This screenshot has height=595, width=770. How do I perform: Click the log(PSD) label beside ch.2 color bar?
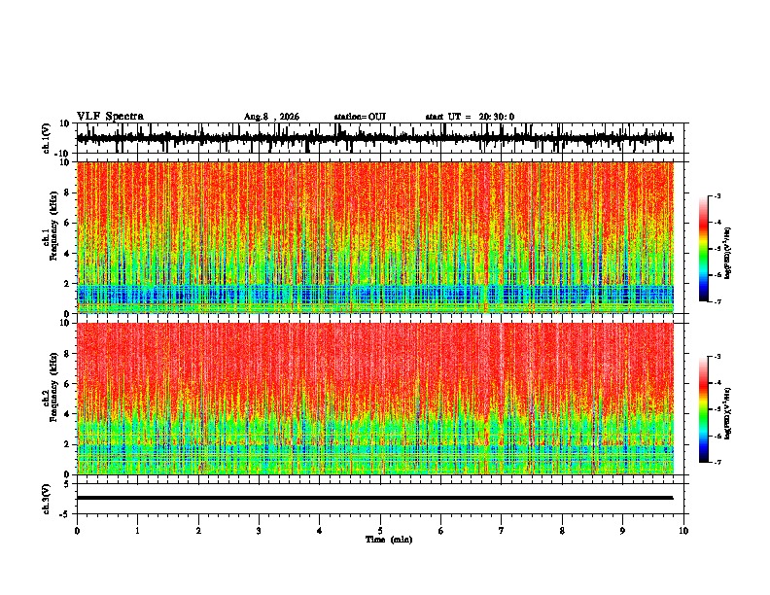727,413
